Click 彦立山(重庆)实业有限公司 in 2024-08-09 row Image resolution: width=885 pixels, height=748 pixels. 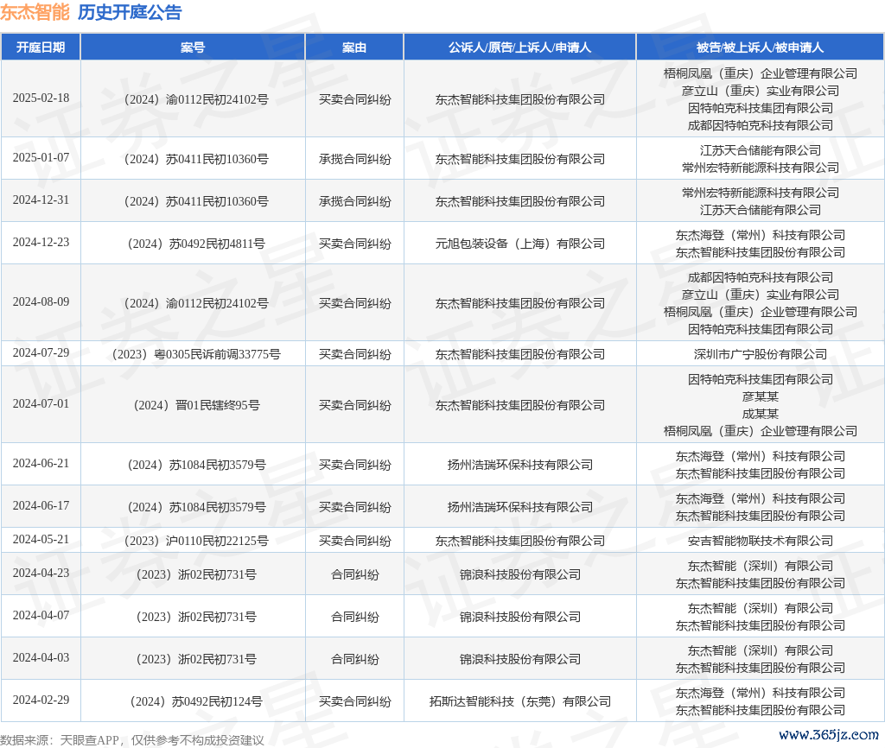coord(761,295)
